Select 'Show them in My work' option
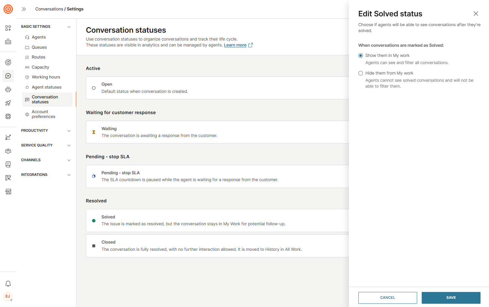Screen dimensions: 489x307 pos(361,56)
